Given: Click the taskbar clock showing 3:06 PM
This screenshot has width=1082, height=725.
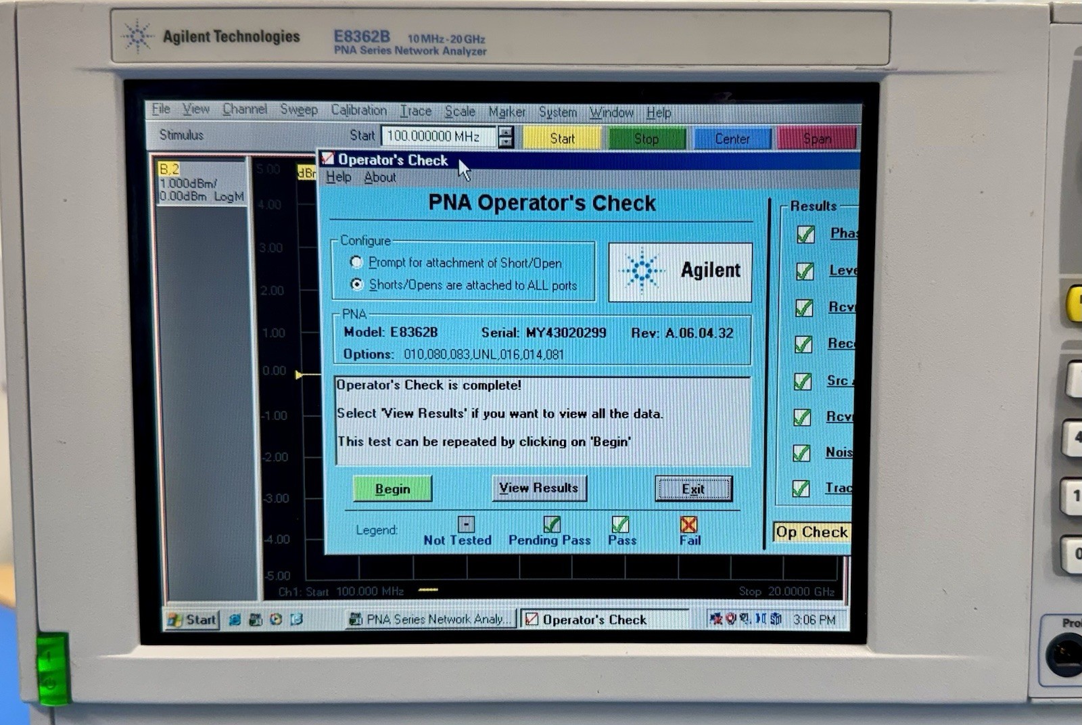Looking at the screenshot, I should 814,619.
